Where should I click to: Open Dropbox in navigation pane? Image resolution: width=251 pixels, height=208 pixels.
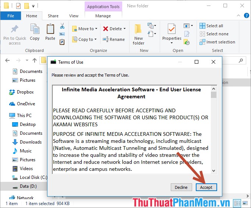[x=21, y=92]
